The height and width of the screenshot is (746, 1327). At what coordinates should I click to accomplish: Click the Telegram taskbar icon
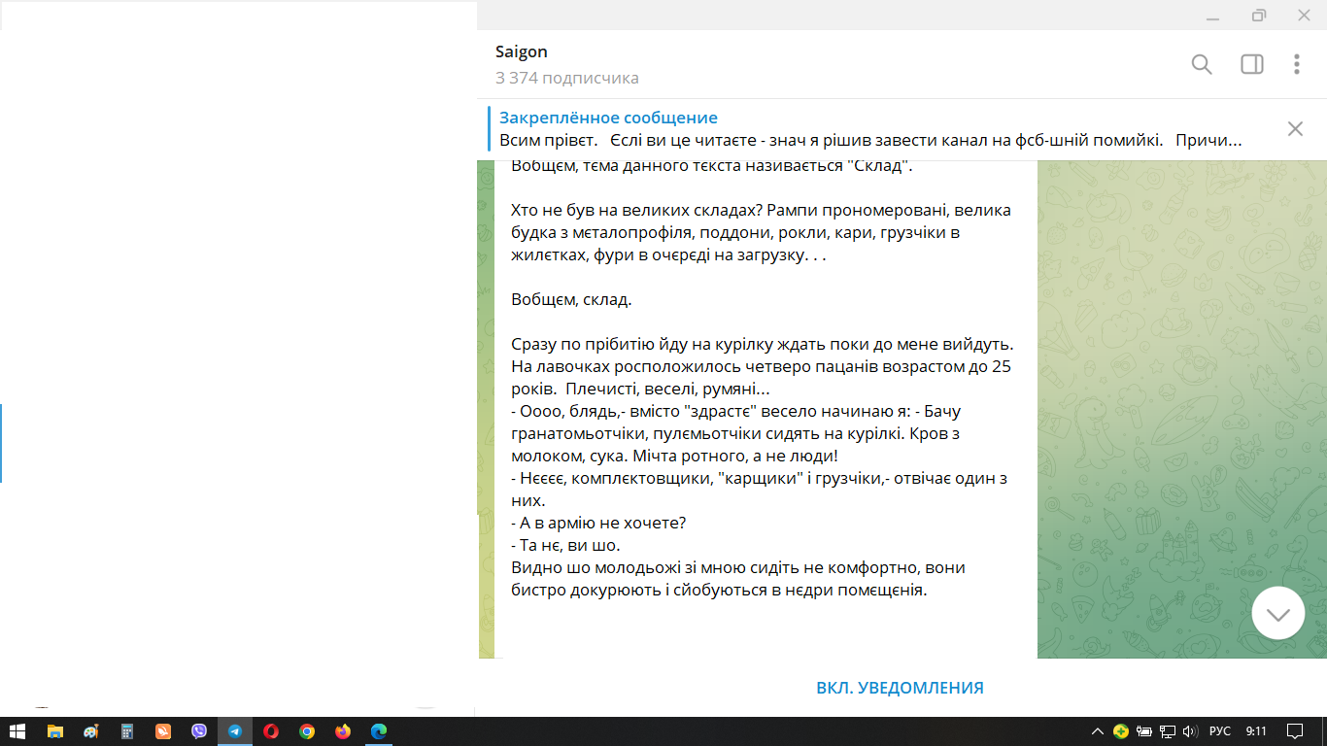pos(235,731)
